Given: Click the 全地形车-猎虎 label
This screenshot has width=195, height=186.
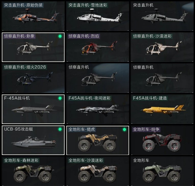Looking at the screenshot, I should coord(82,129).
